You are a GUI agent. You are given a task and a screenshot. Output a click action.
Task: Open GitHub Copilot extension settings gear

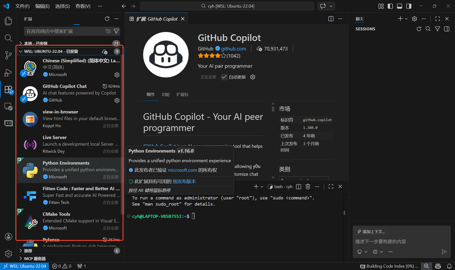coord(253,77)
